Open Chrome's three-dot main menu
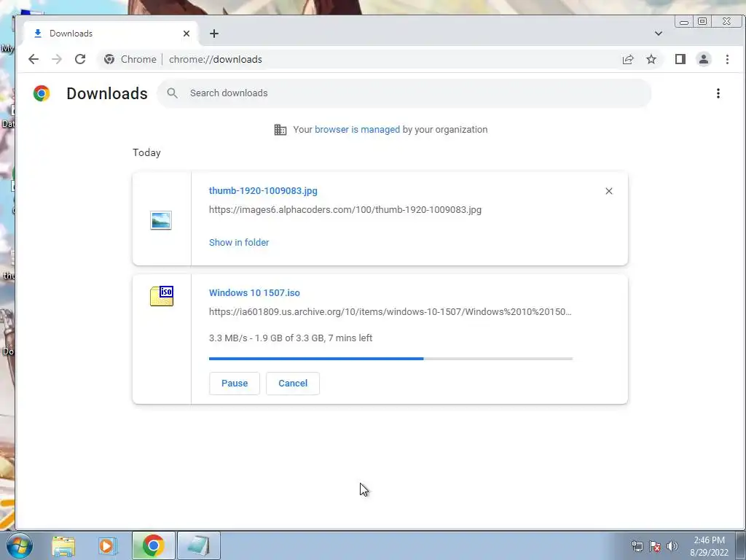 (x=727, y=59)
